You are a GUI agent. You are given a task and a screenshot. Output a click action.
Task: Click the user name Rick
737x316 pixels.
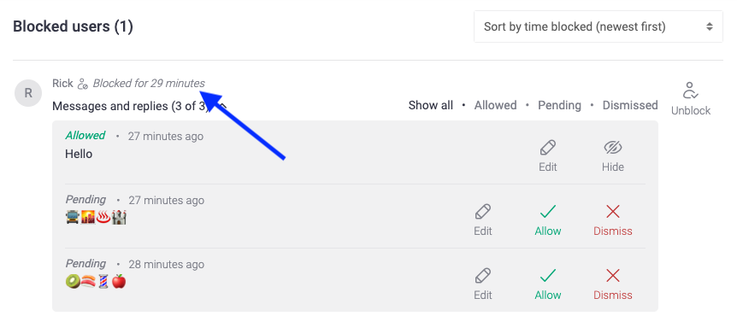[62, 84]
